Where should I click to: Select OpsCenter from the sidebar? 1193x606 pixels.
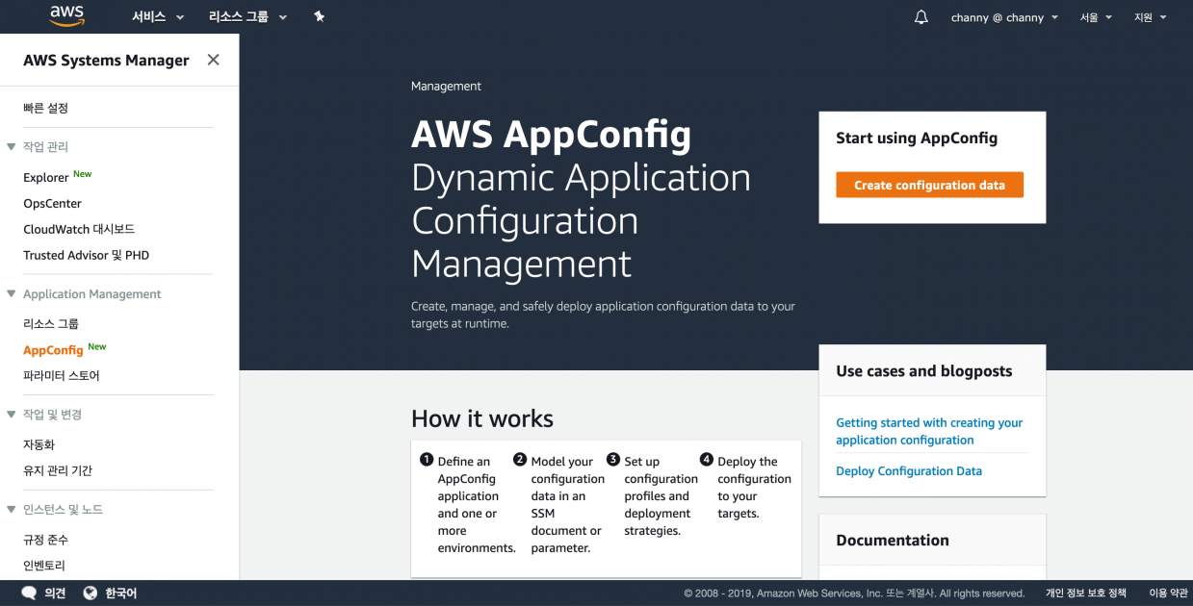coord(52,203)
